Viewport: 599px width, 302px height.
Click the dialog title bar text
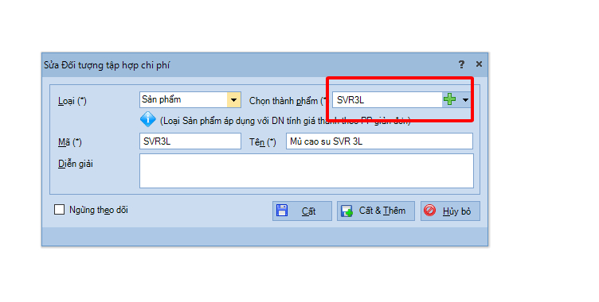point(107,65)
